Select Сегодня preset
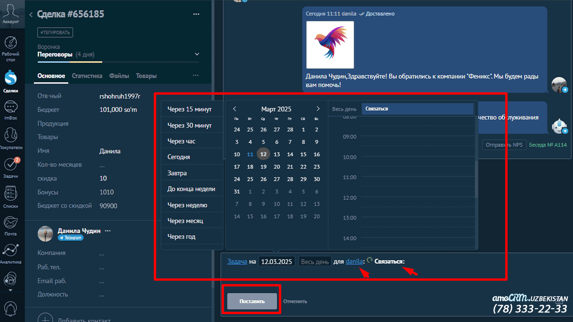Image resolution: width=573 pixels, height=322 pixels. click(192, 157)
